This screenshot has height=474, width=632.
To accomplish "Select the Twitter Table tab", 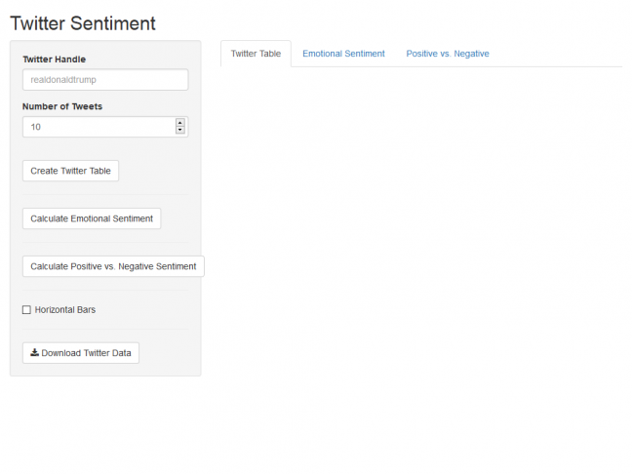I will point(256,54).
